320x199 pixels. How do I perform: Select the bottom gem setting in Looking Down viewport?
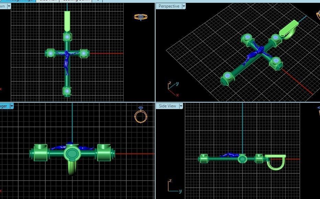67,91
